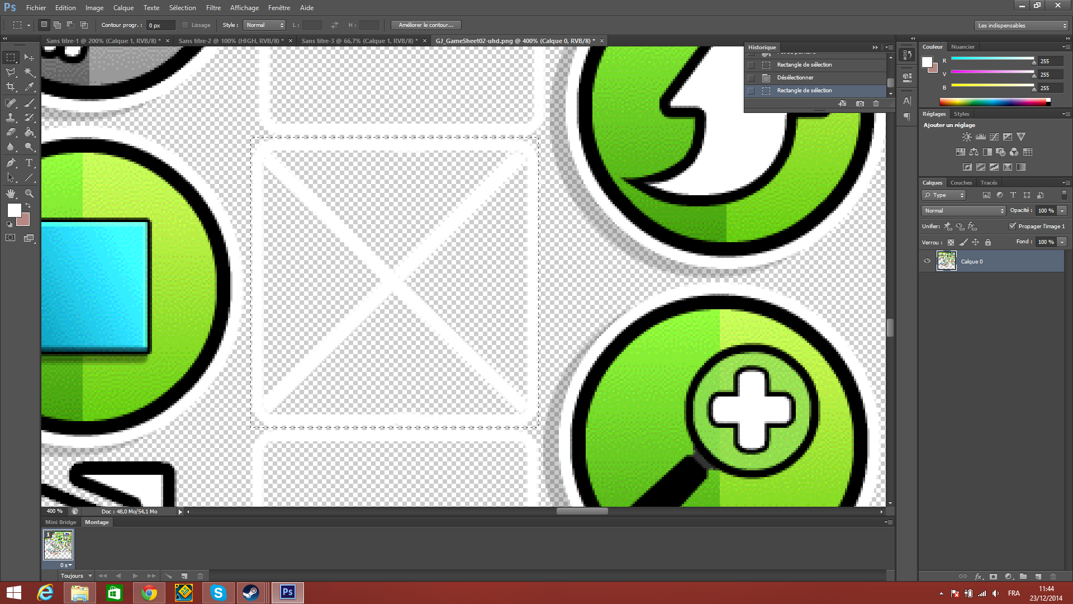
Task: Toggle Propager l'image 1 checkbox
Action: (1012, 226)
